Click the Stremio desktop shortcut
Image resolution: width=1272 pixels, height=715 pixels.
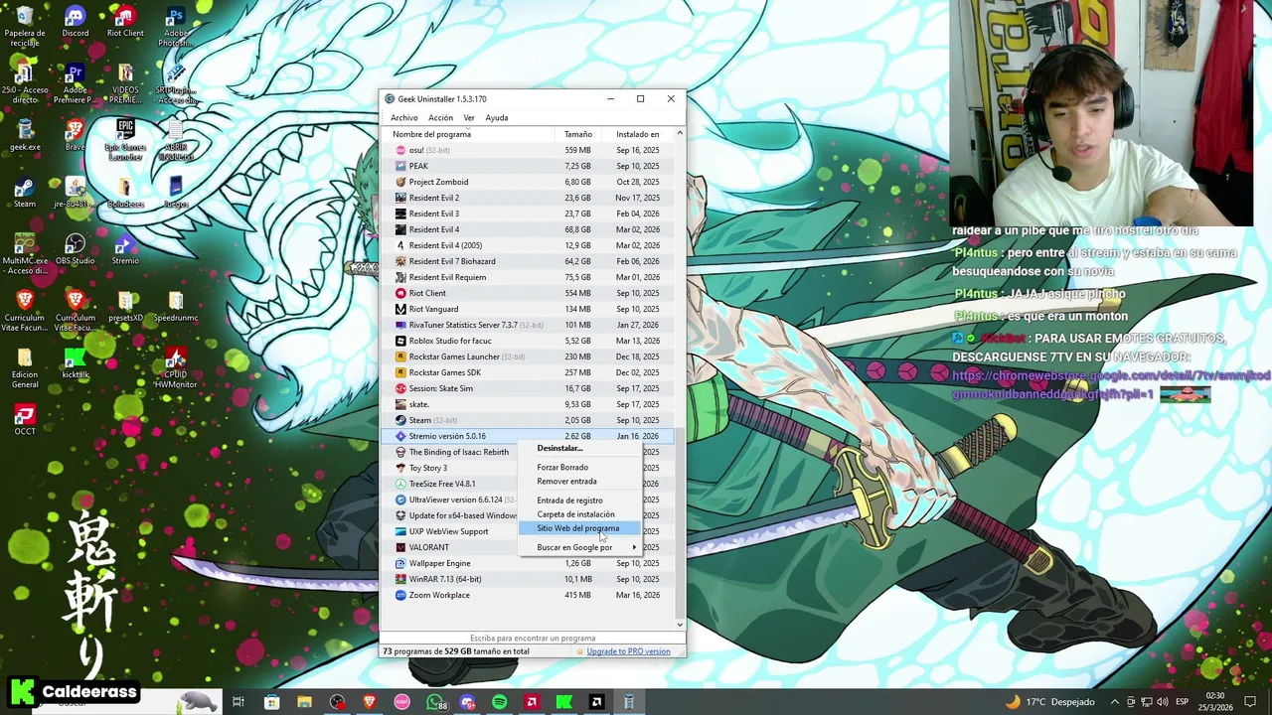pos(125,248)
